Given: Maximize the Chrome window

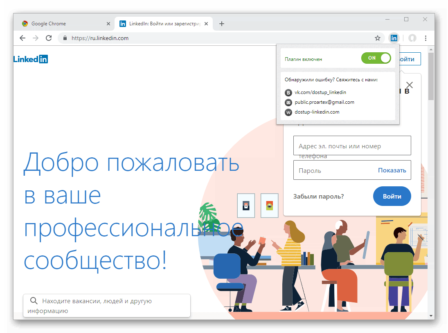Looking at the screenshot, I should (x=406, y=19).
